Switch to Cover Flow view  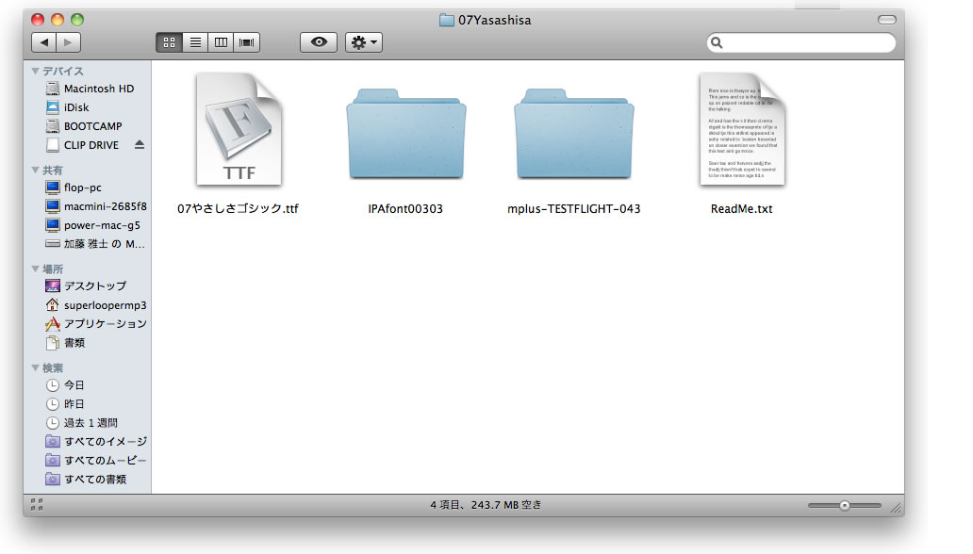247,42
